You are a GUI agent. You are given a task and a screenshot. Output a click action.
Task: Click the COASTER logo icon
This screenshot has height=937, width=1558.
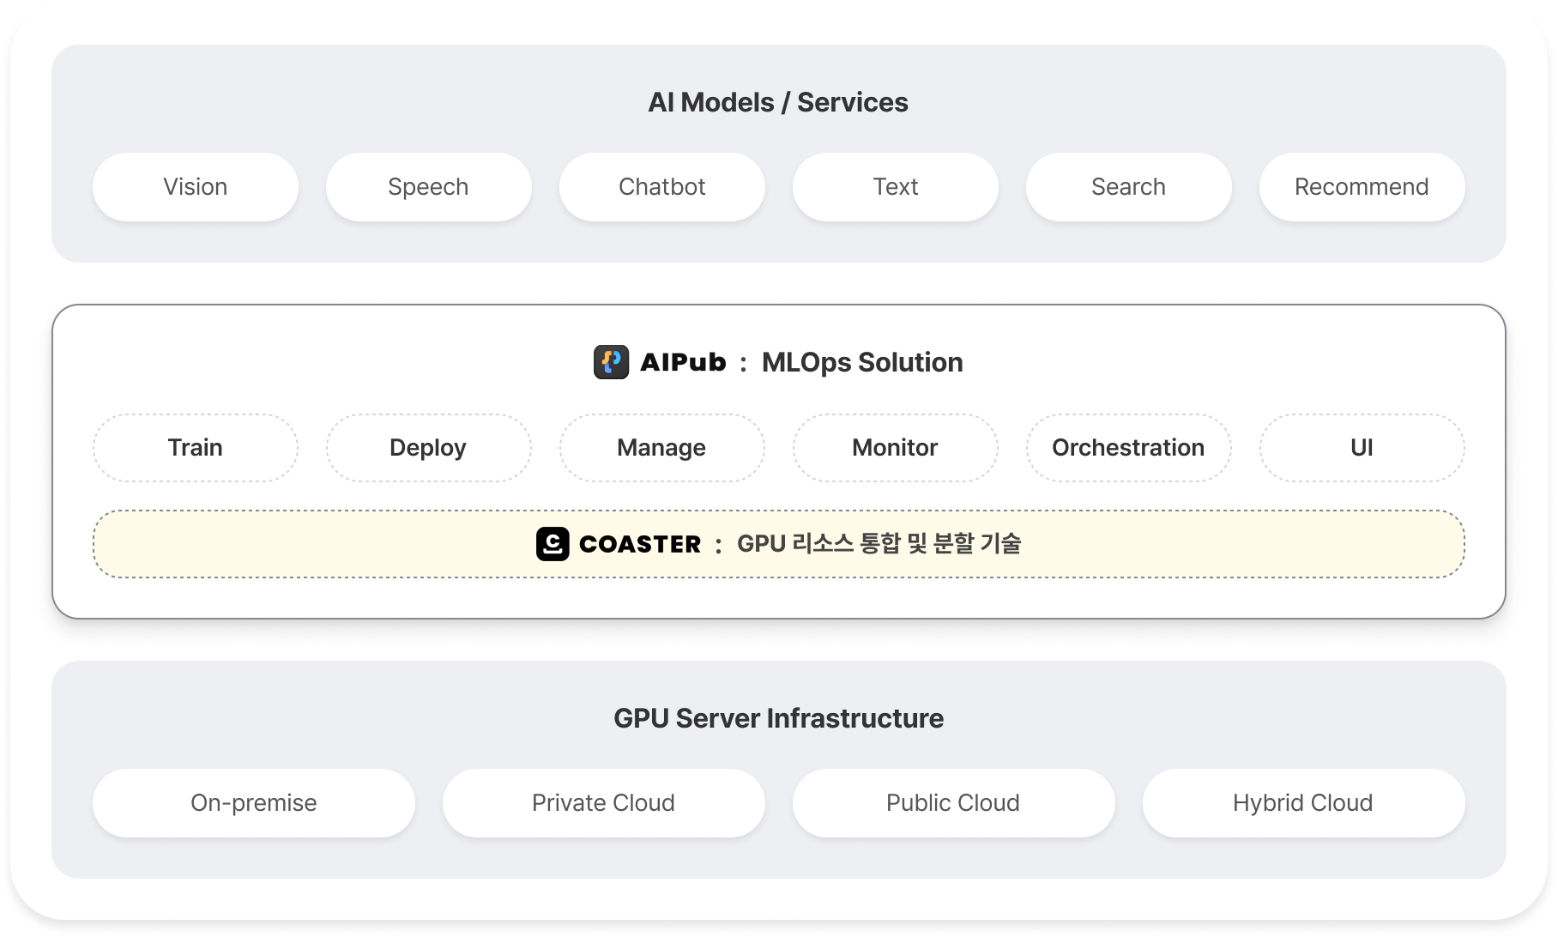click(x=553, y=544)
